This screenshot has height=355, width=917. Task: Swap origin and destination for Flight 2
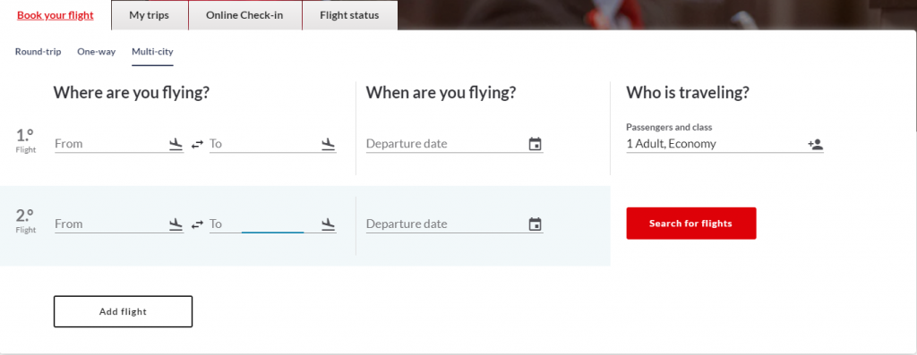[x=197, y=224]
